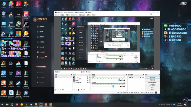The height and width of the screenshot is (107, 191).
Task: Switch to the Steam taskbar icon
Action: 31,104
